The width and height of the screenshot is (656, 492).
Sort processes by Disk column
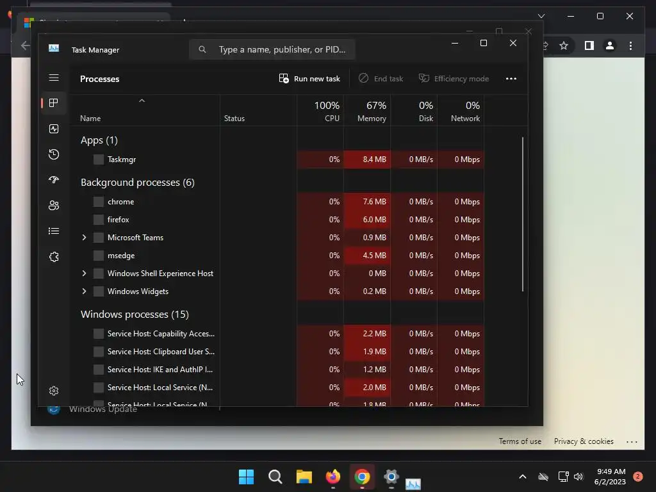pos(414,111)
